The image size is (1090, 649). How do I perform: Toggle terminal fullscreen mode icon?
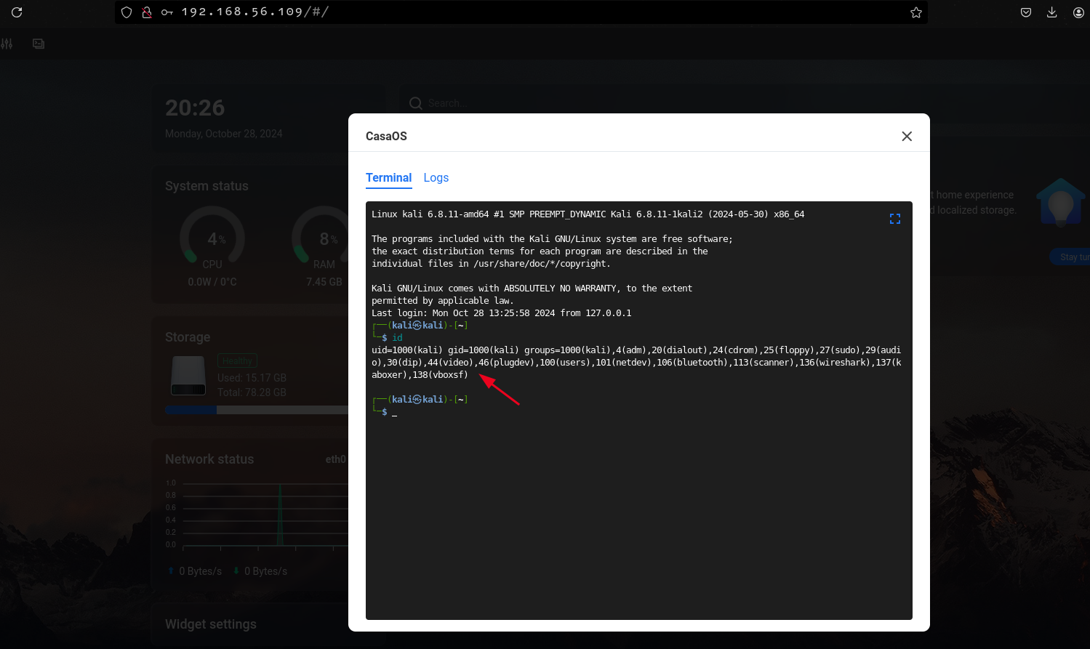click(895, 219)
